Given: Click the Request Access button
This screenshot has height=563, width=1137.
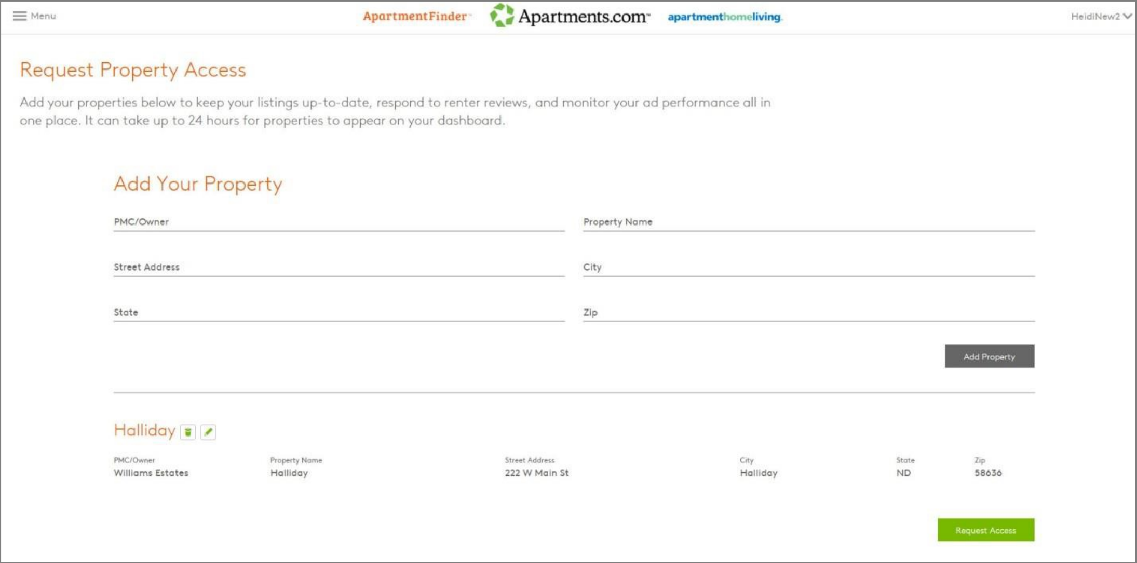Looking at the screenshot, I should click(986, 530).
